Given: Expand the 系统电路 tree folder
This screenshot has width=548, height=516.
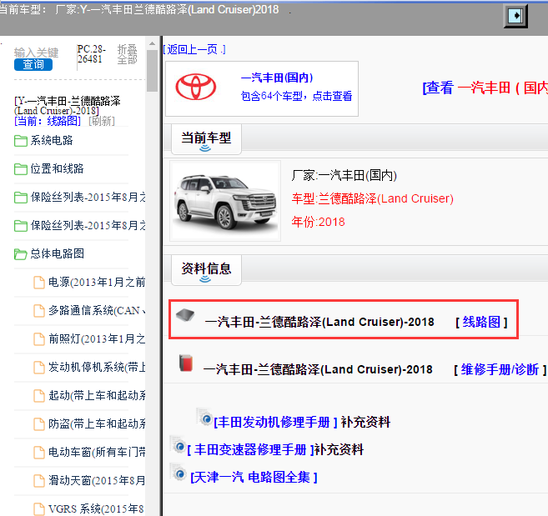Looking at the screenshot, I should pyautogui.click(x=52, y=140).
